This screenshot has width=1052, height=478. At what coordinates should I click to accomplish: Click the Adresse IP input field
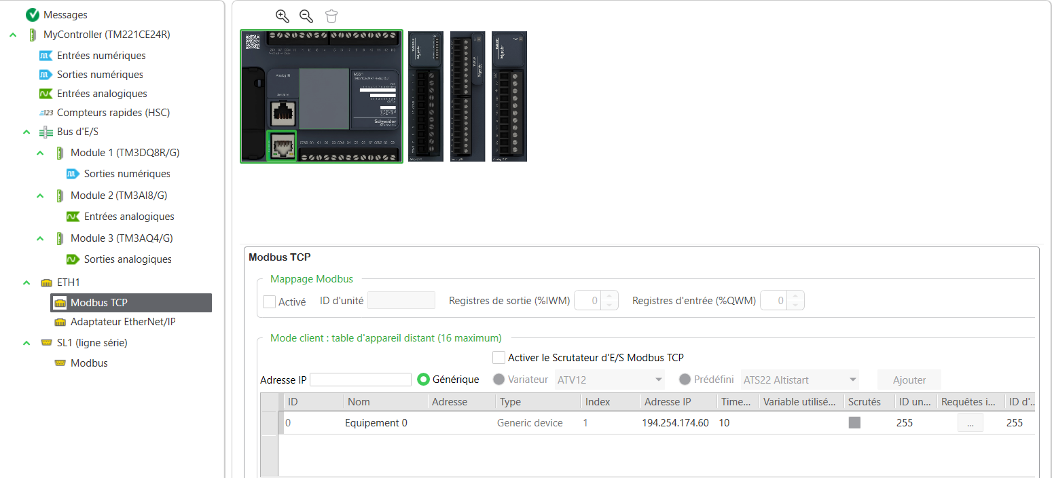click(361, 380)
